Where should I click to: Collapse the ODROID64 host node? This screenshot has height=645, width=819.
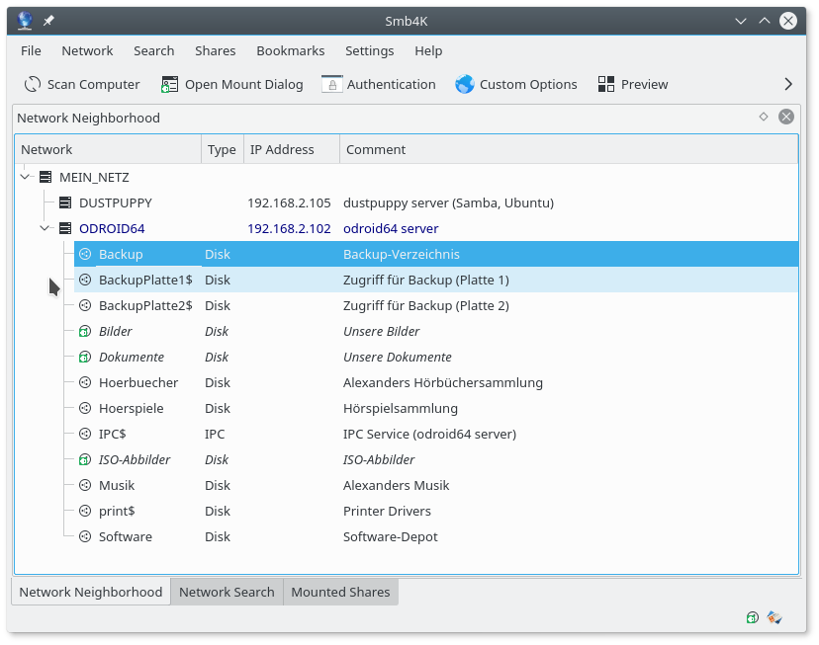(x=45, y=229)
